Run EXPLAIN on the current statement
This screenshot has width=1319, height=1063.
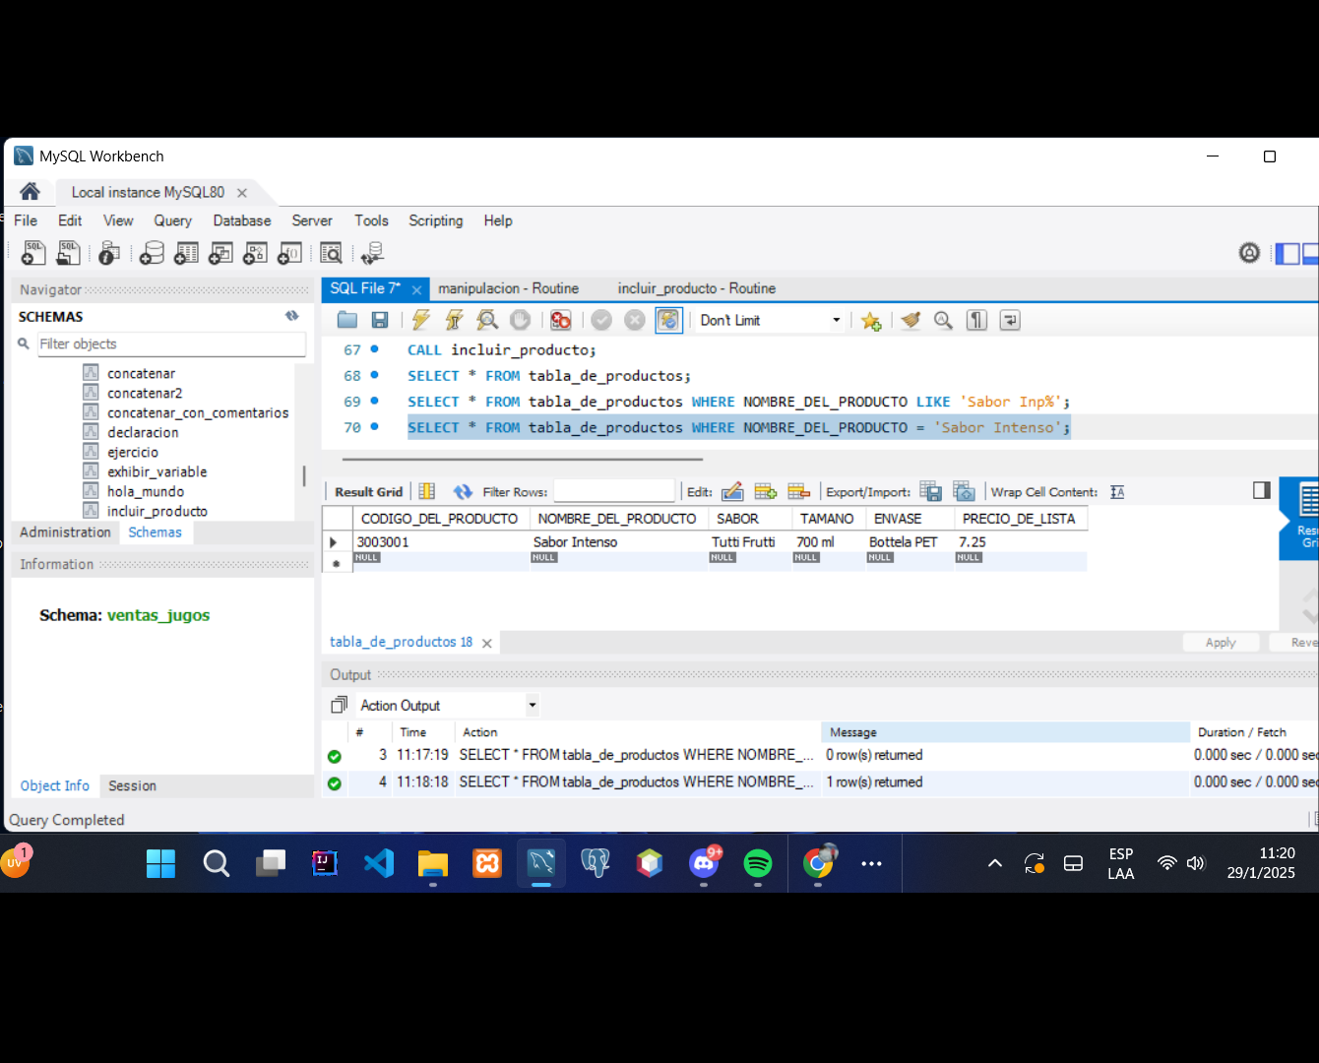[486, 320]
